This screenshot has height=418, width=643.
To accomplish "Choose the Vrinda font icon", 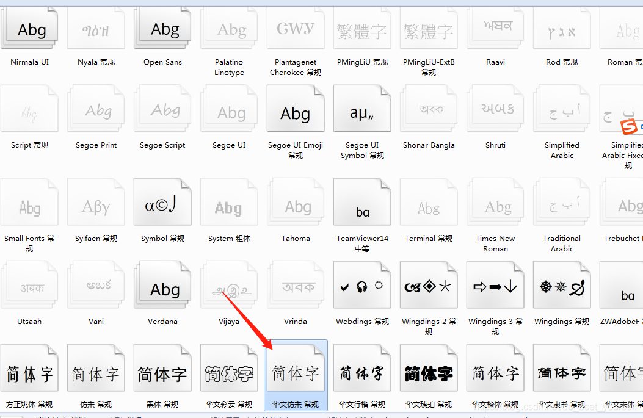I will [296, 285].
